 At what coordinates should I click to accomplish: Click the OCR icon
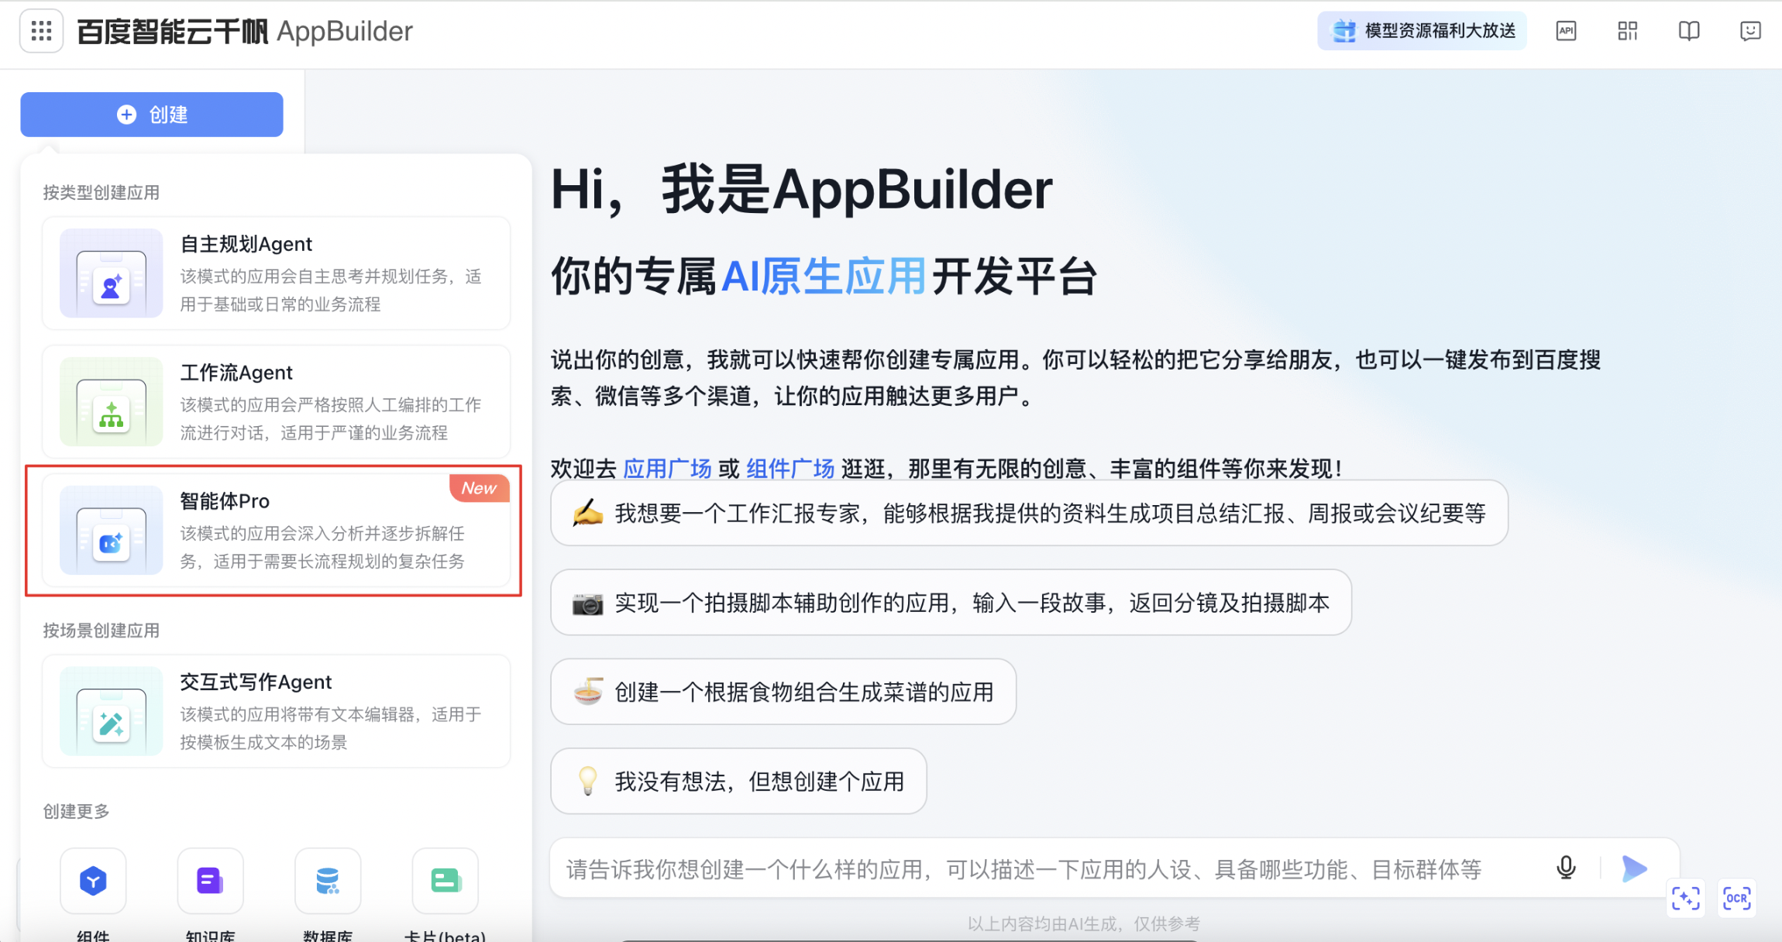coord(1736,899)
